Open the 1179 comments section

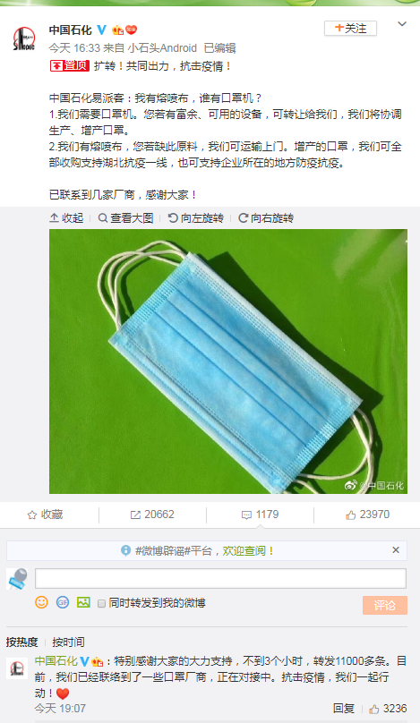tap(261, 515)
